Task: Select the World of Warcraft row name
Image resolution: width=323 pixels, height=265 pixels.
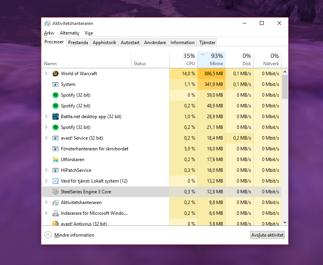Action: click(79, 74)
